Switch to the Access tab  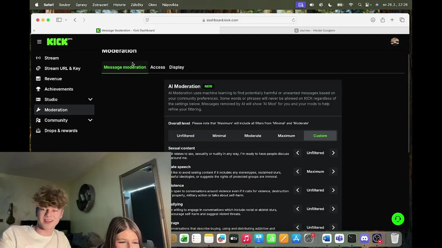(x=157, y=67)
